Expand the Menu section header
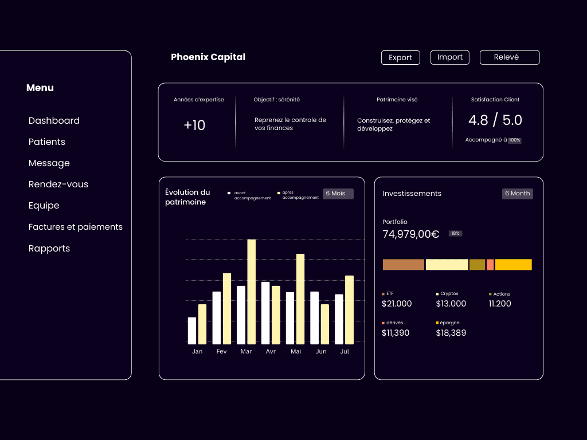587x440 pixels. pos(40,88)
